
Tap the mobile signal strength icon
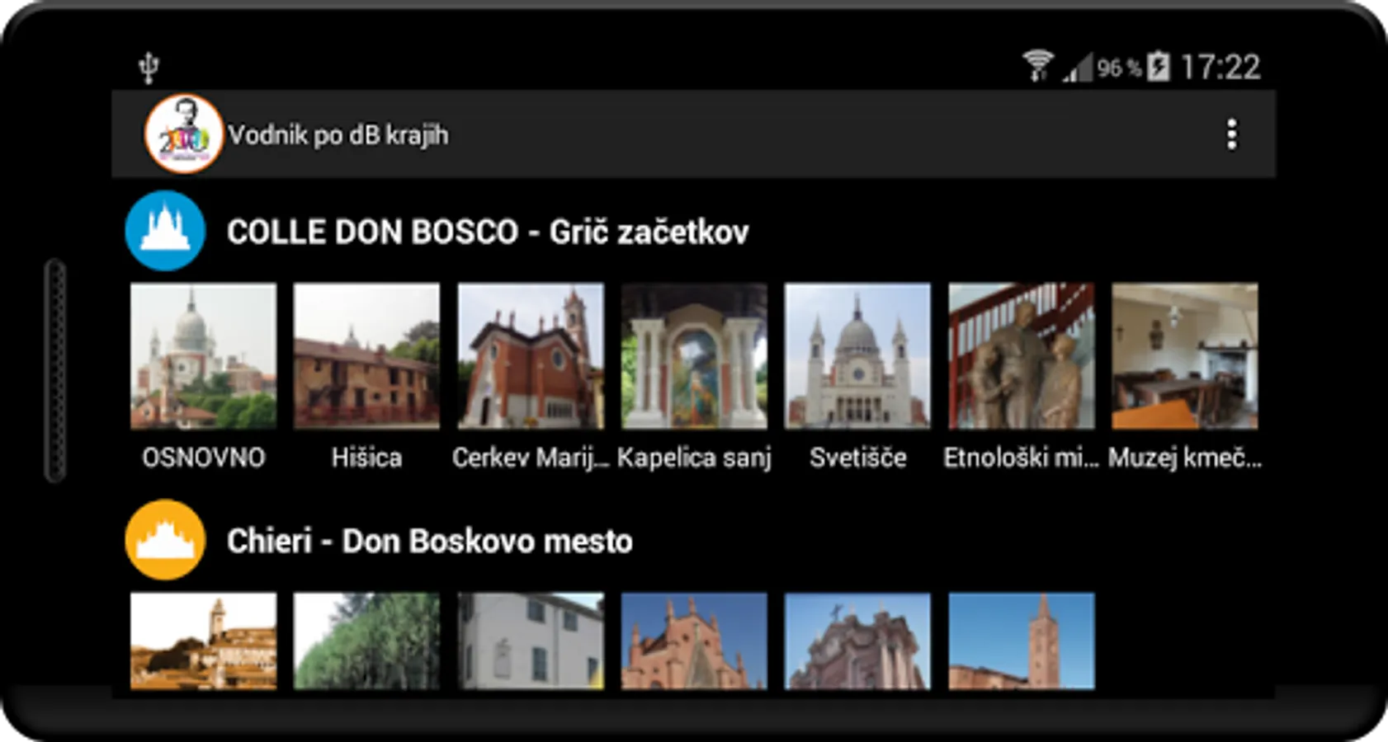(1077, 67)
